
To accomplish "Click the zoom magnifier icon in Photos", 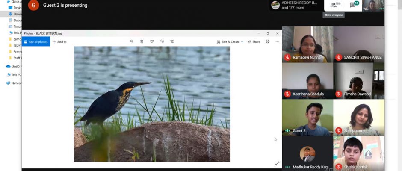I will tap(132, 41).
